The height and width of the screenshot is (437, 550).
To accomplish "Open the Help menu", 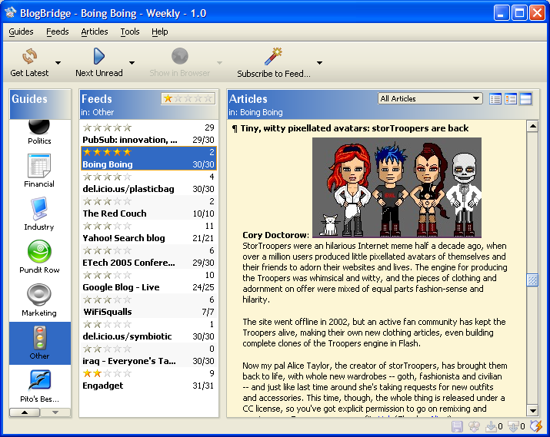I will point(159,31).
